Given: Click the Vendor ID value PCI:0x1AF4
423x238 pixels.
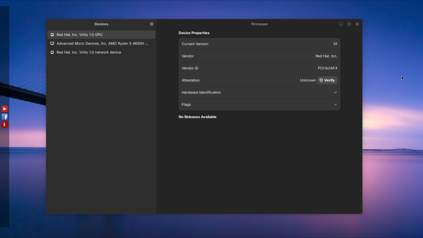Looking at the screenshot, I should [x=327, y=68].
